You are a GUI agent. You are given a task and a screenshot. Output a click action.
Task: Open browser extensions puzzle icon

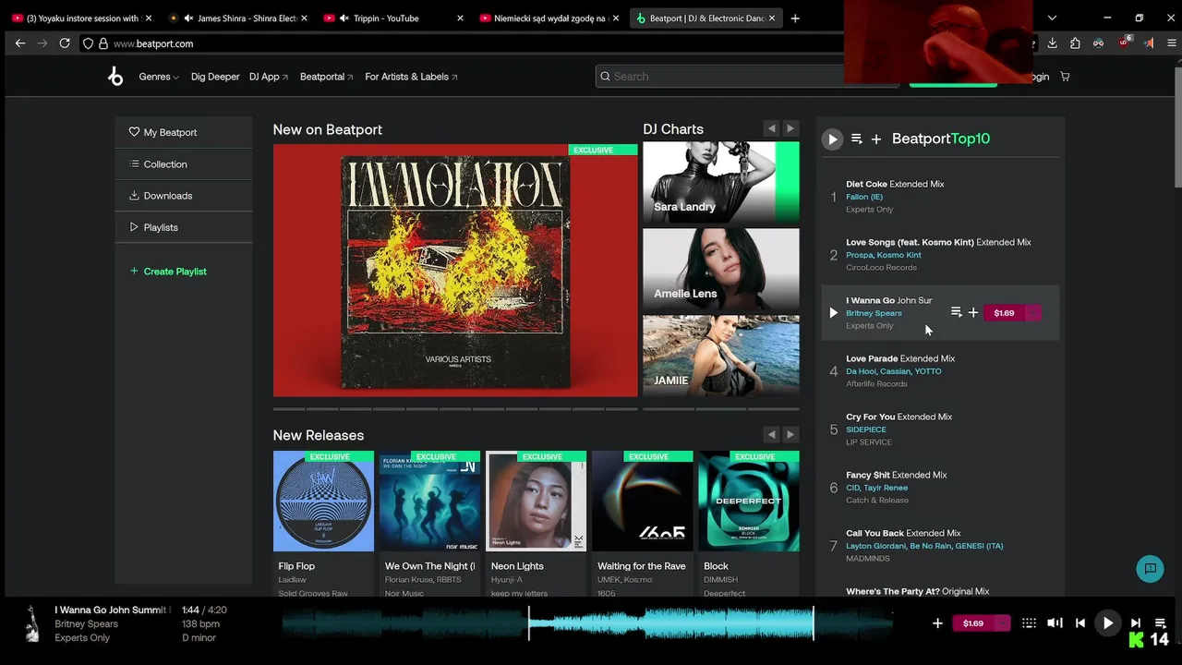coord(1075,43)
